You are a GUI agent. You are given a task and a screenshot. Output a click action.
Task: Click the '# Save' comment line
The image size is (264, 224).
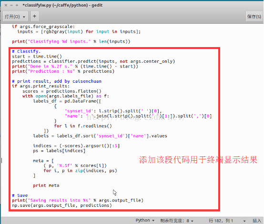20,195
